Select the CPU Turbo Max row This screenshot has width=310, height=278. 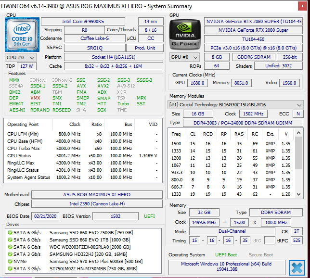click(83, 149)
